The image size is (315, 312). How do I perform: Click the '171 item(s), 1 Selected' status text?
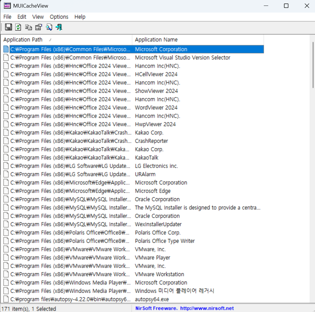pos(29,308)
